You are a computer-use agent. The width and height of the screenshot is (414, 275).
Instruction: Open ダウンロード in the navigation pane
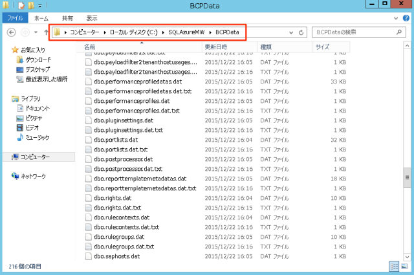pos(38,60)
